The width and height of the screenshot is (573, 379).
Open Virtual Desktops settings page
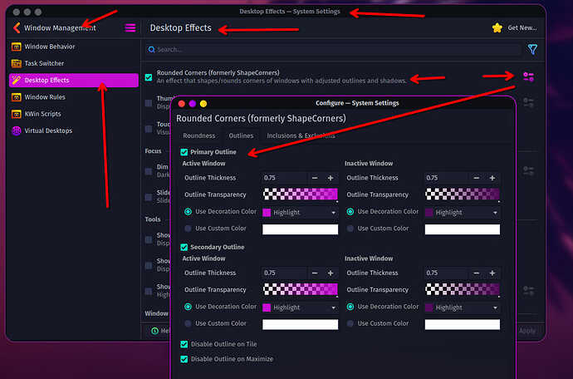73,130
